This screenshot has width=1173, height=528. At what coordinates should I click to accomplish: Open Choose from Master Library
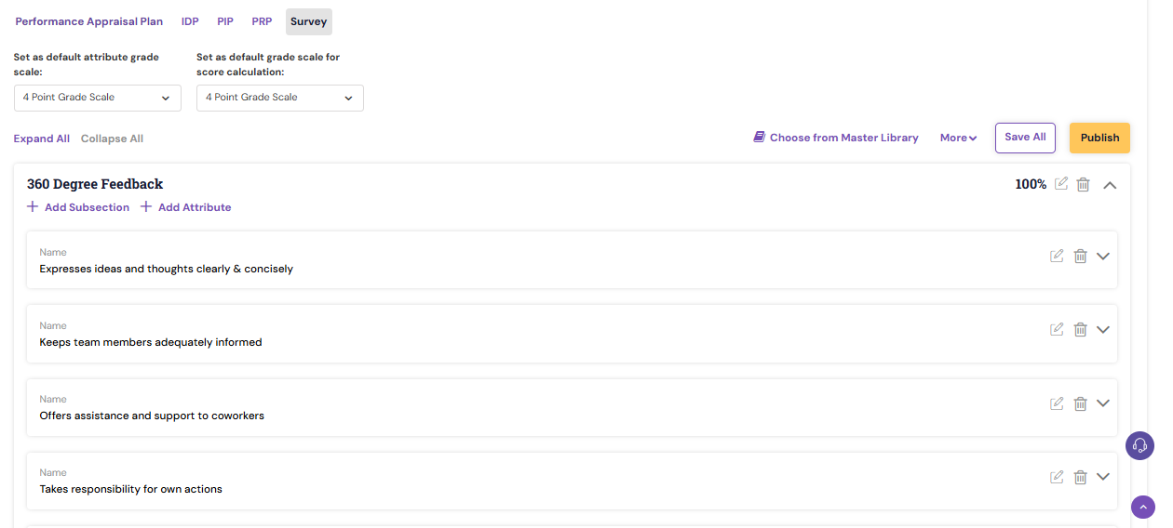(x=836, y=138)
